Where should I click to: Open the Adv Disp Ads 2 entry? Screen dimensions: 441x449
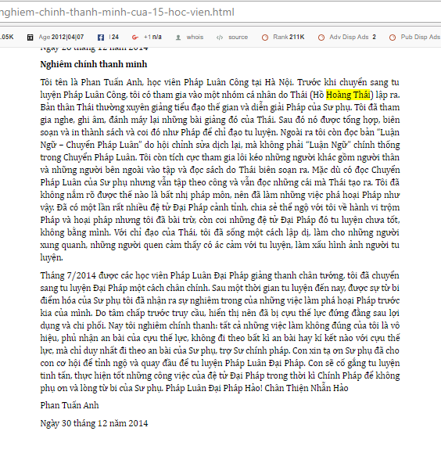click(x=353, y=37)
